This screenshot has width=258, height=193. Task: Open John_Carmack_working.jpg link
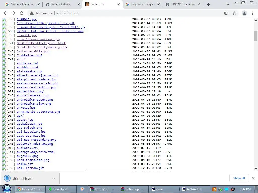click(x=38, y=39)
